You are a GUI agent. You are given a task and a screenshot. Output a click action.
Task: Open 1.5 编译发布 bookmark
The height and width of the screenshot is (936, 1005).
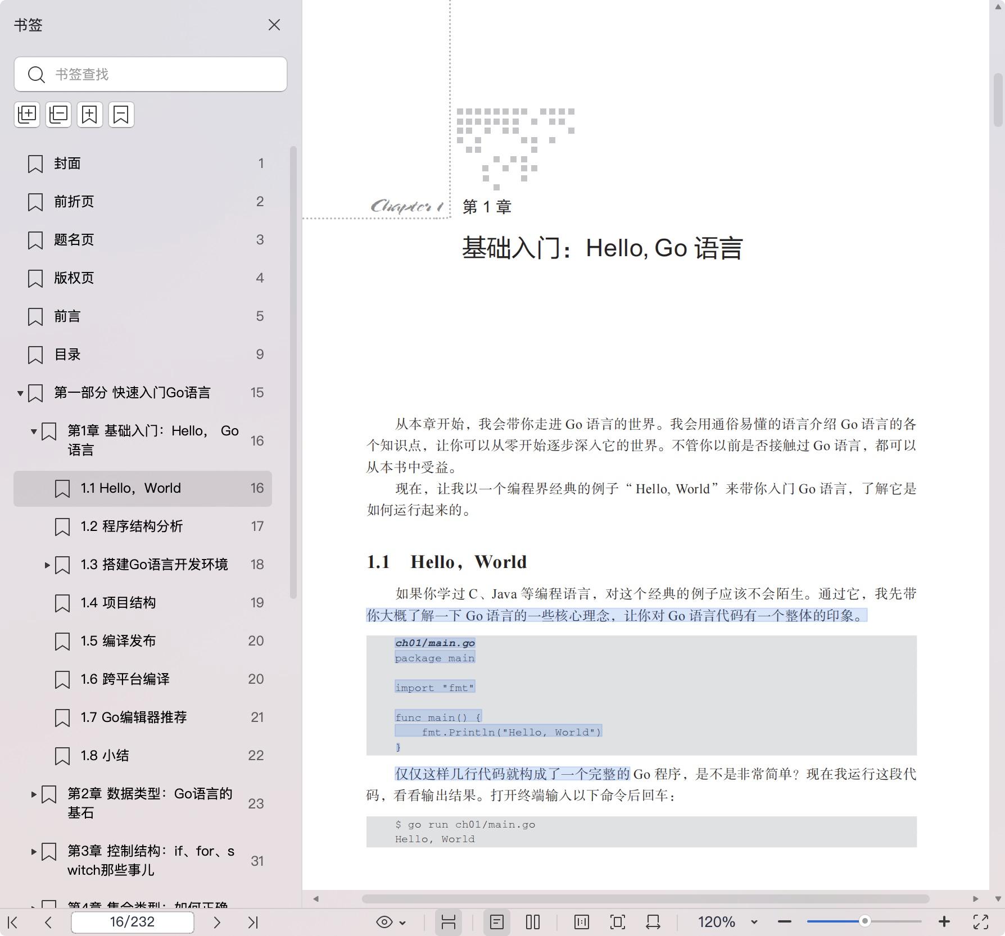143,641
